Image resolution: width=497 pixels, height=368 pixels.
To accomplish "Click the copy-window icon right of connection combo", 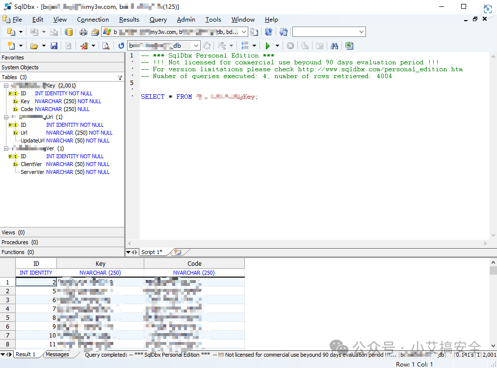I will [x=254, y=32].
